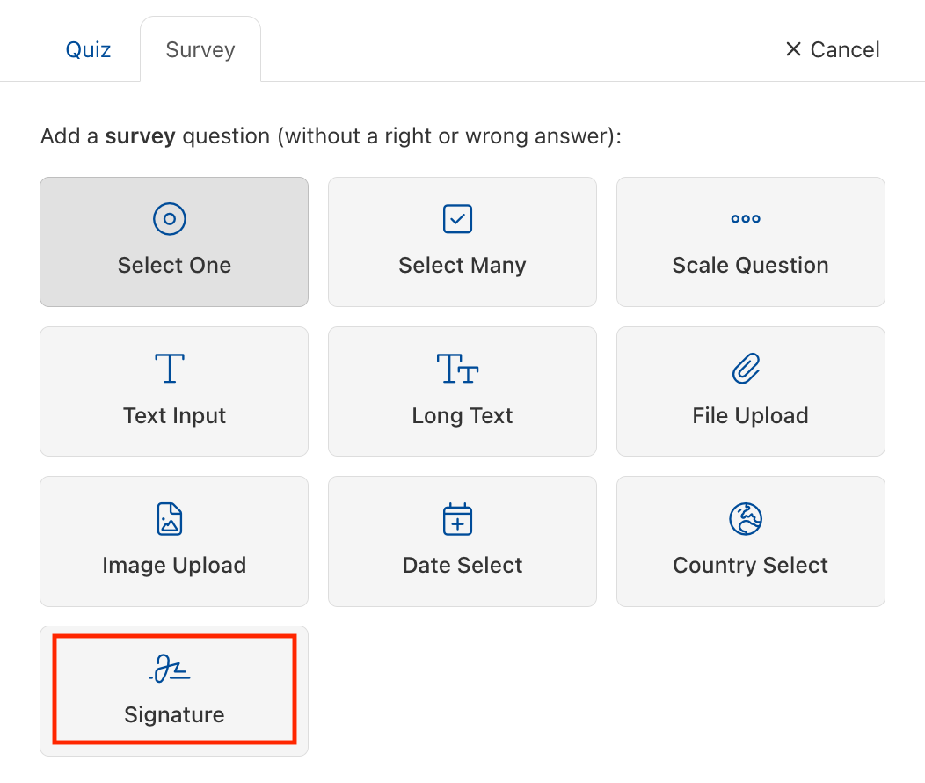Click the picture file icon for Image Upload

(169, 519)
